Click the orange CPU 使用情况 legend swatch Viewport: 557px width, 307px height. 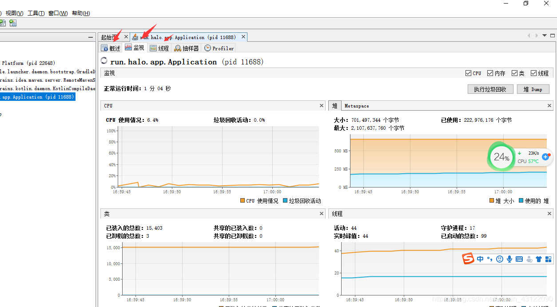(243, 201)
